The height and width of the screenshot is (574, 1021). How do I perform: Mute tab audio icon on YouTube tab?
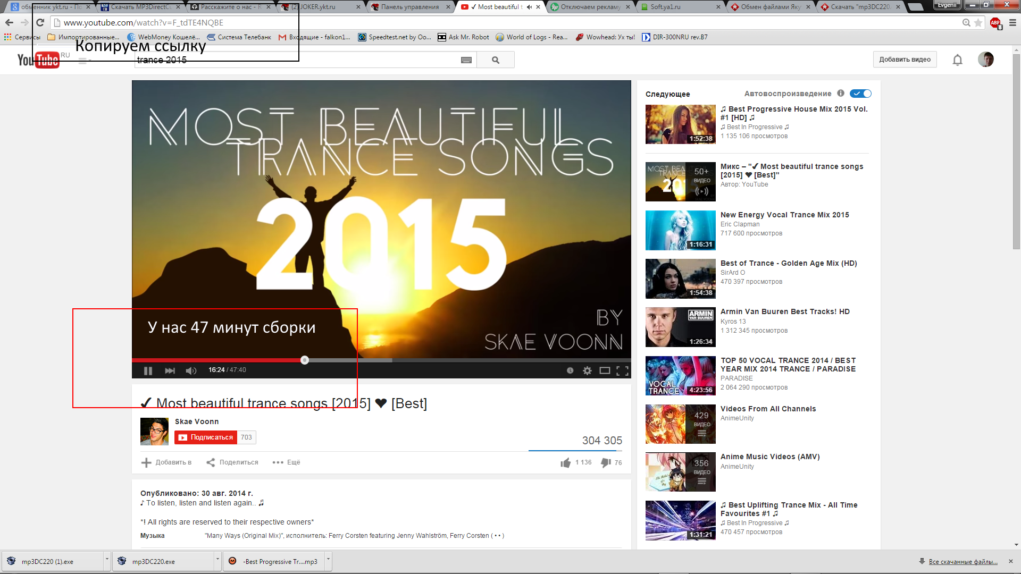pyautogui.click(x=529, y=7)
